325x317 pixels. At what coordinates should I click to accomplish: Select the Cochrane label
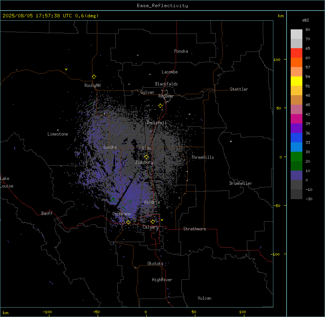pos(121,214)
